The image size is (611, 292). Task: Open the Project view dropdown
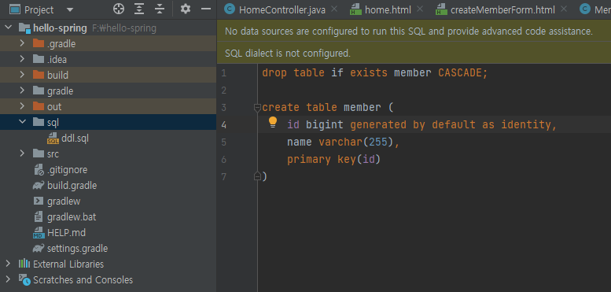point(70,9)
